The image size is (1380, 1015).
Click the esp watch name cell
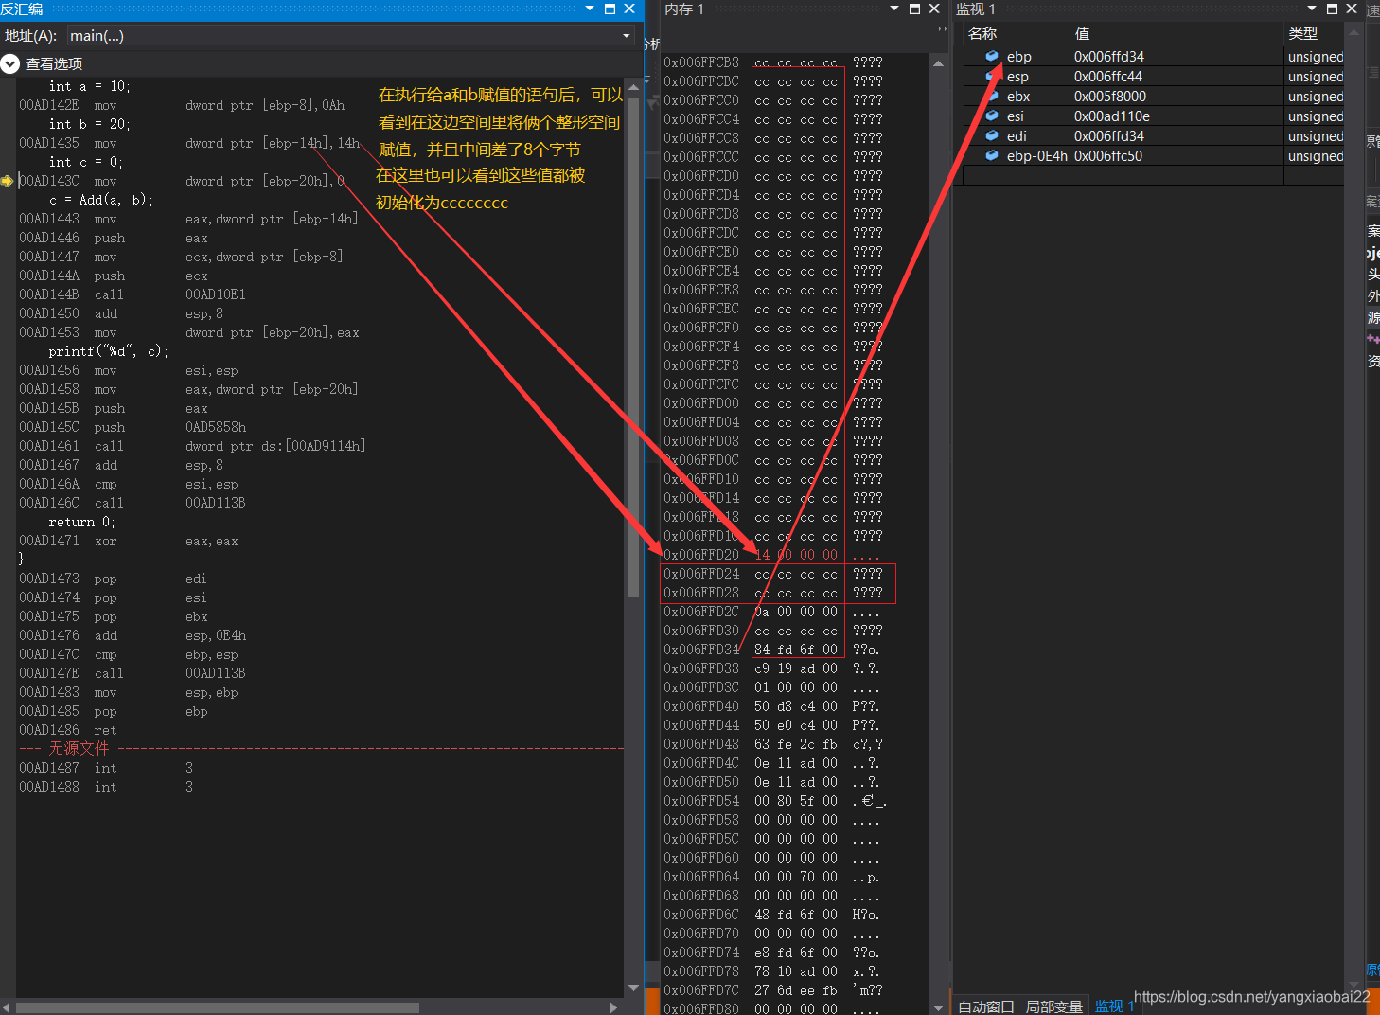click(x=1017, y=77)
